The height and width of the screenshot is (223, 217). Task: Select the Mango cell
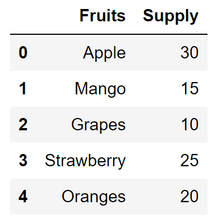(100, 89)
